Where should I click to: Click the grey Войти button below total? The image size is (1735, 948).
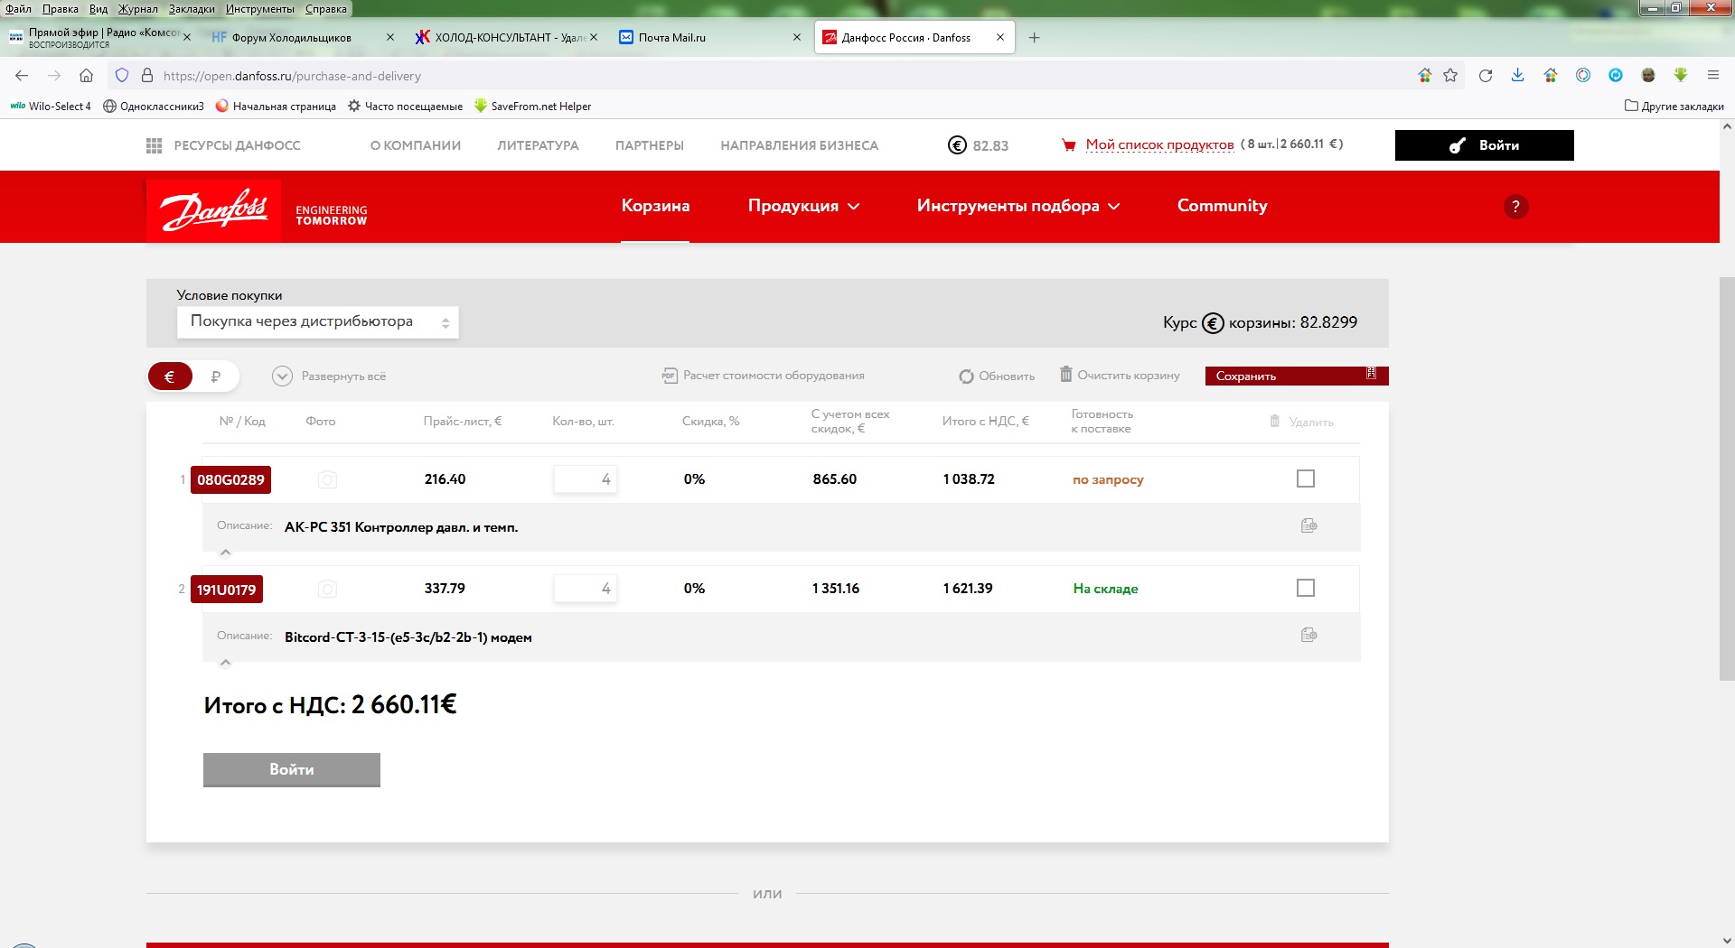tap(292, 770)
